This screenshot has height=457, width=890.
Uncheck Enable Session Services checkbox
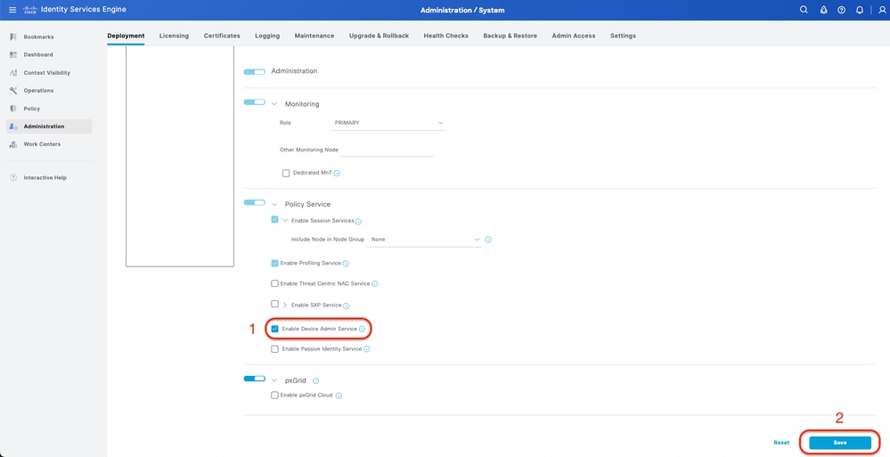click(274, 219)
